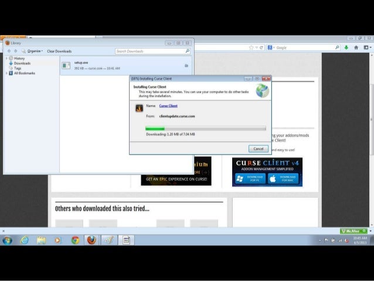Click Download for PC on Curse banner
Image resolution: width=374 pixels, height=281 pixels.
[x=250, y=178]
